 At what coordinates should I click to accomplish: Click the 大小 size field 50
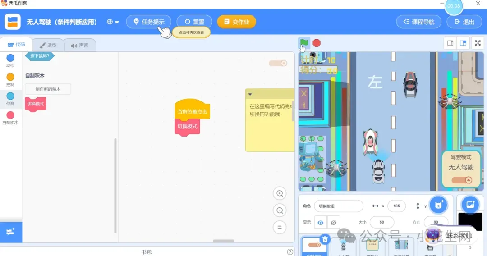(x=382, y=222)
